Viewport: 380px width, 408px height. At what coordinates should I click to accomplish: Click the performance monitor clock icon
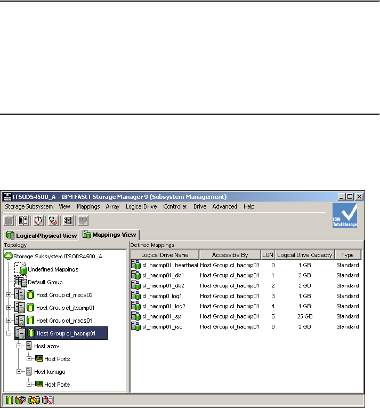pyautogui.click(x=38, y=221)
